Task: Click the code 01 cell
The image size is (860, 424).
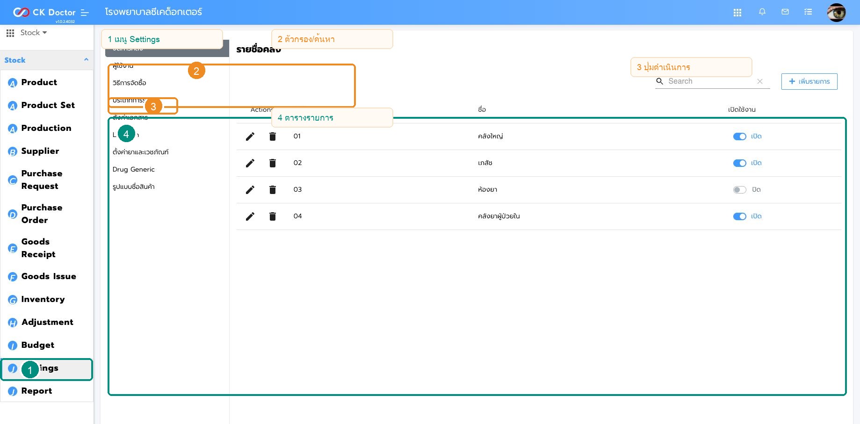Action: 297,137
